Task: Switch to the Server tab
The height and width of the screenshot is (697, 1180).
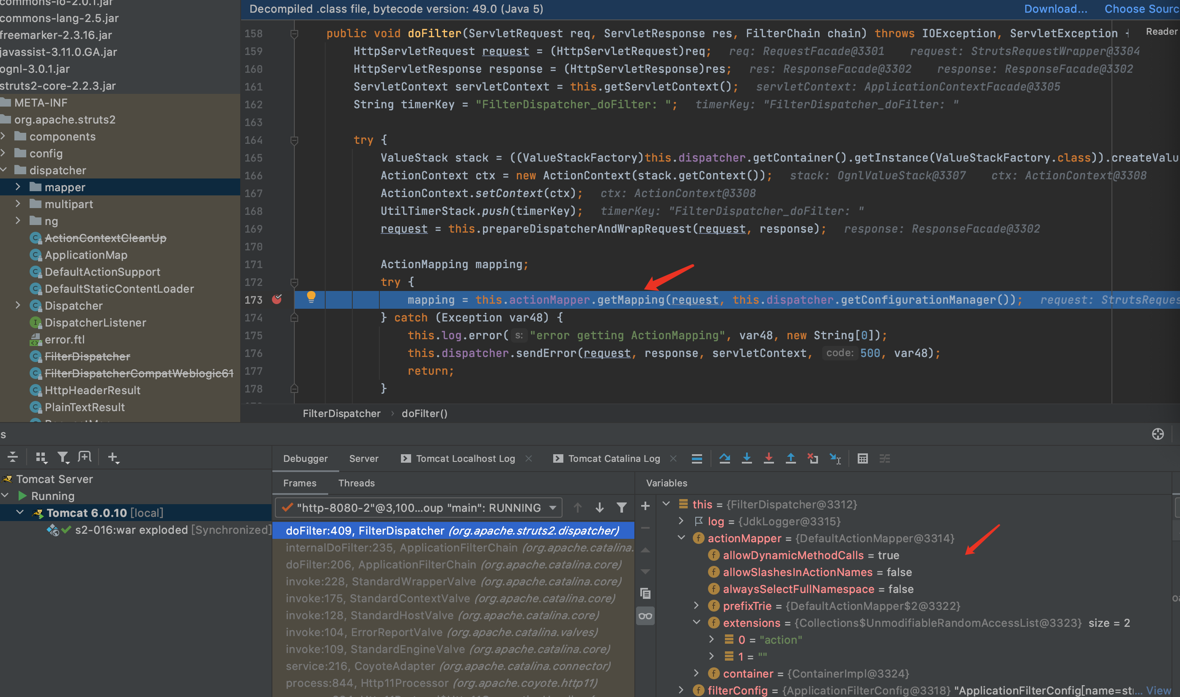Action: [x=363, y=458]
